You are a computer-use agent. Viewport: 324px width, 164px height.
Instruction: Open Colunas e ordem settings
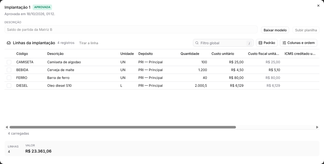[x=298, y=43]
